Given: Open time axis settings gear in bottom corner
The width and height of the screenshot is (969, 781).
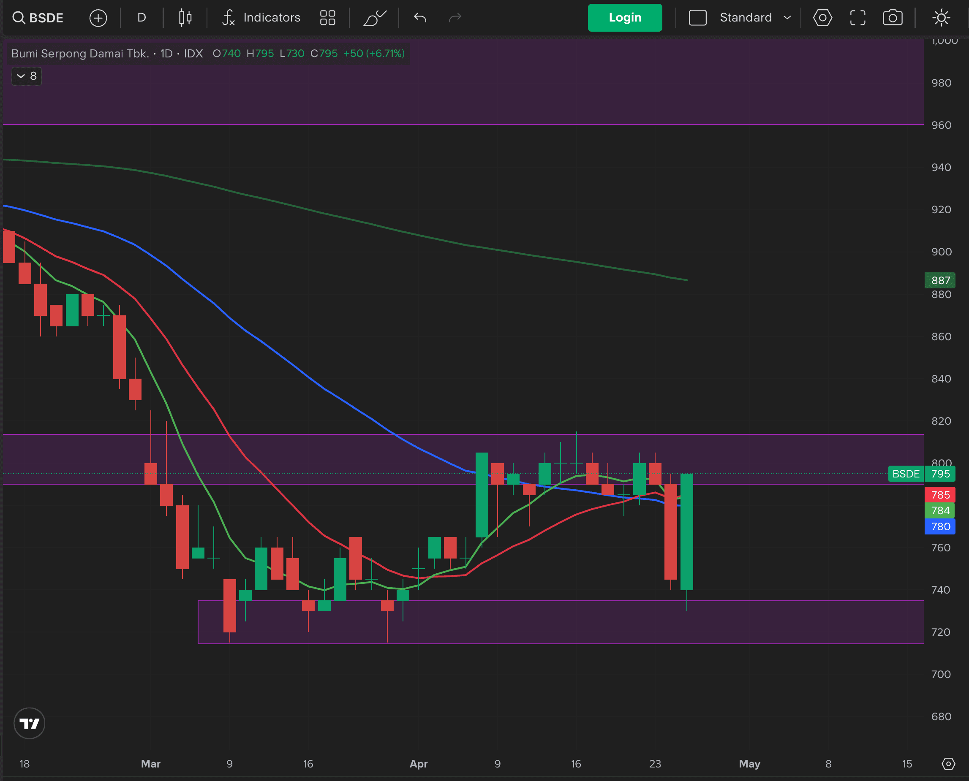Looking at the screenshot, I should click(948, 763).
